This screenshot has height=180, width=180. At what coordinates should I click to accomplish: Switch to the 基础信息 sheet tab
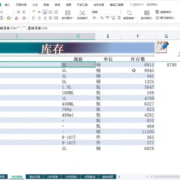(x=108, y=177)
